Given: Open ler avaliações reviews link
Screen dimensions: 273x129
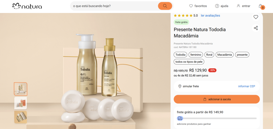Looking at the screenshot, I should tap(210, 15).
